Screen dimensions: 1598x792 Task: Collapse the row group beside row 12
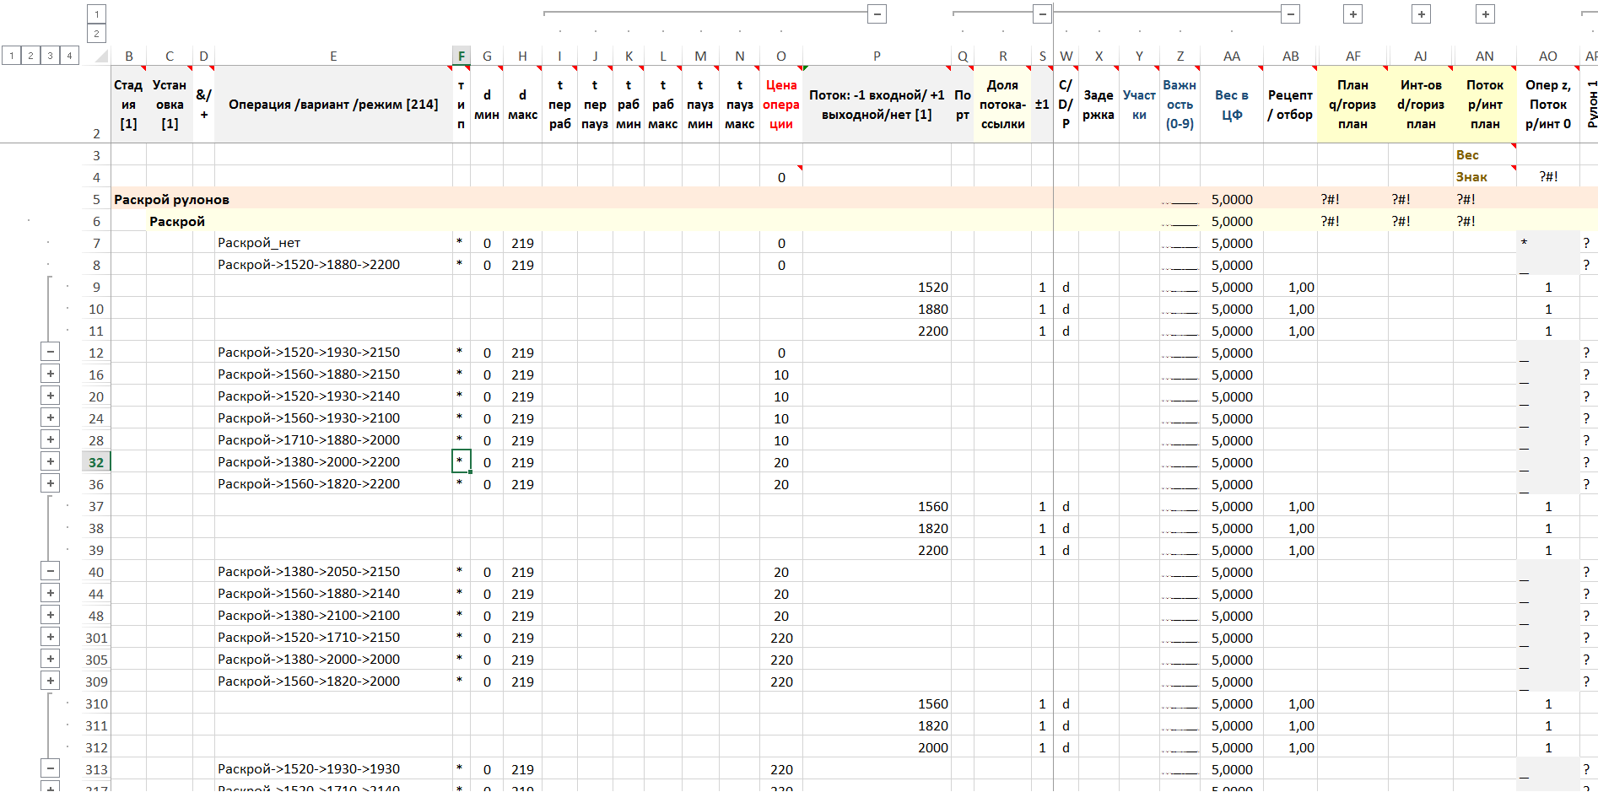pyautogui.click(x=51, y=353)
